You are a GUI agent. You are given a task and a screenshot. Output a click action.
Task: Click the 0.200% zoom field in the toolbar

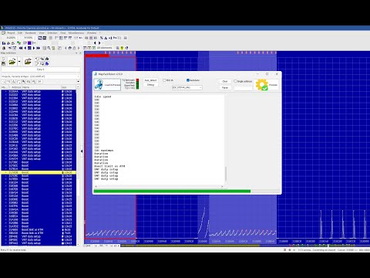click(11, 38)
